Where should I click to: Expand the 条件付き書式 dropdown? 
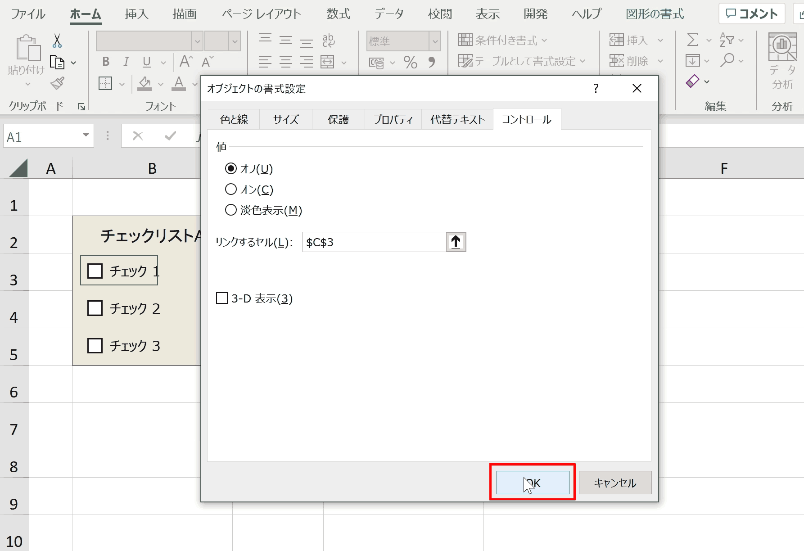click(544, 41)
